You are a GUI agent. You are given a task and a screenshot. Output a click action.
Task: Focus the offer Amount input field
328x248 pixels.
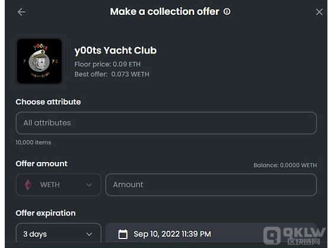[211, 185]
